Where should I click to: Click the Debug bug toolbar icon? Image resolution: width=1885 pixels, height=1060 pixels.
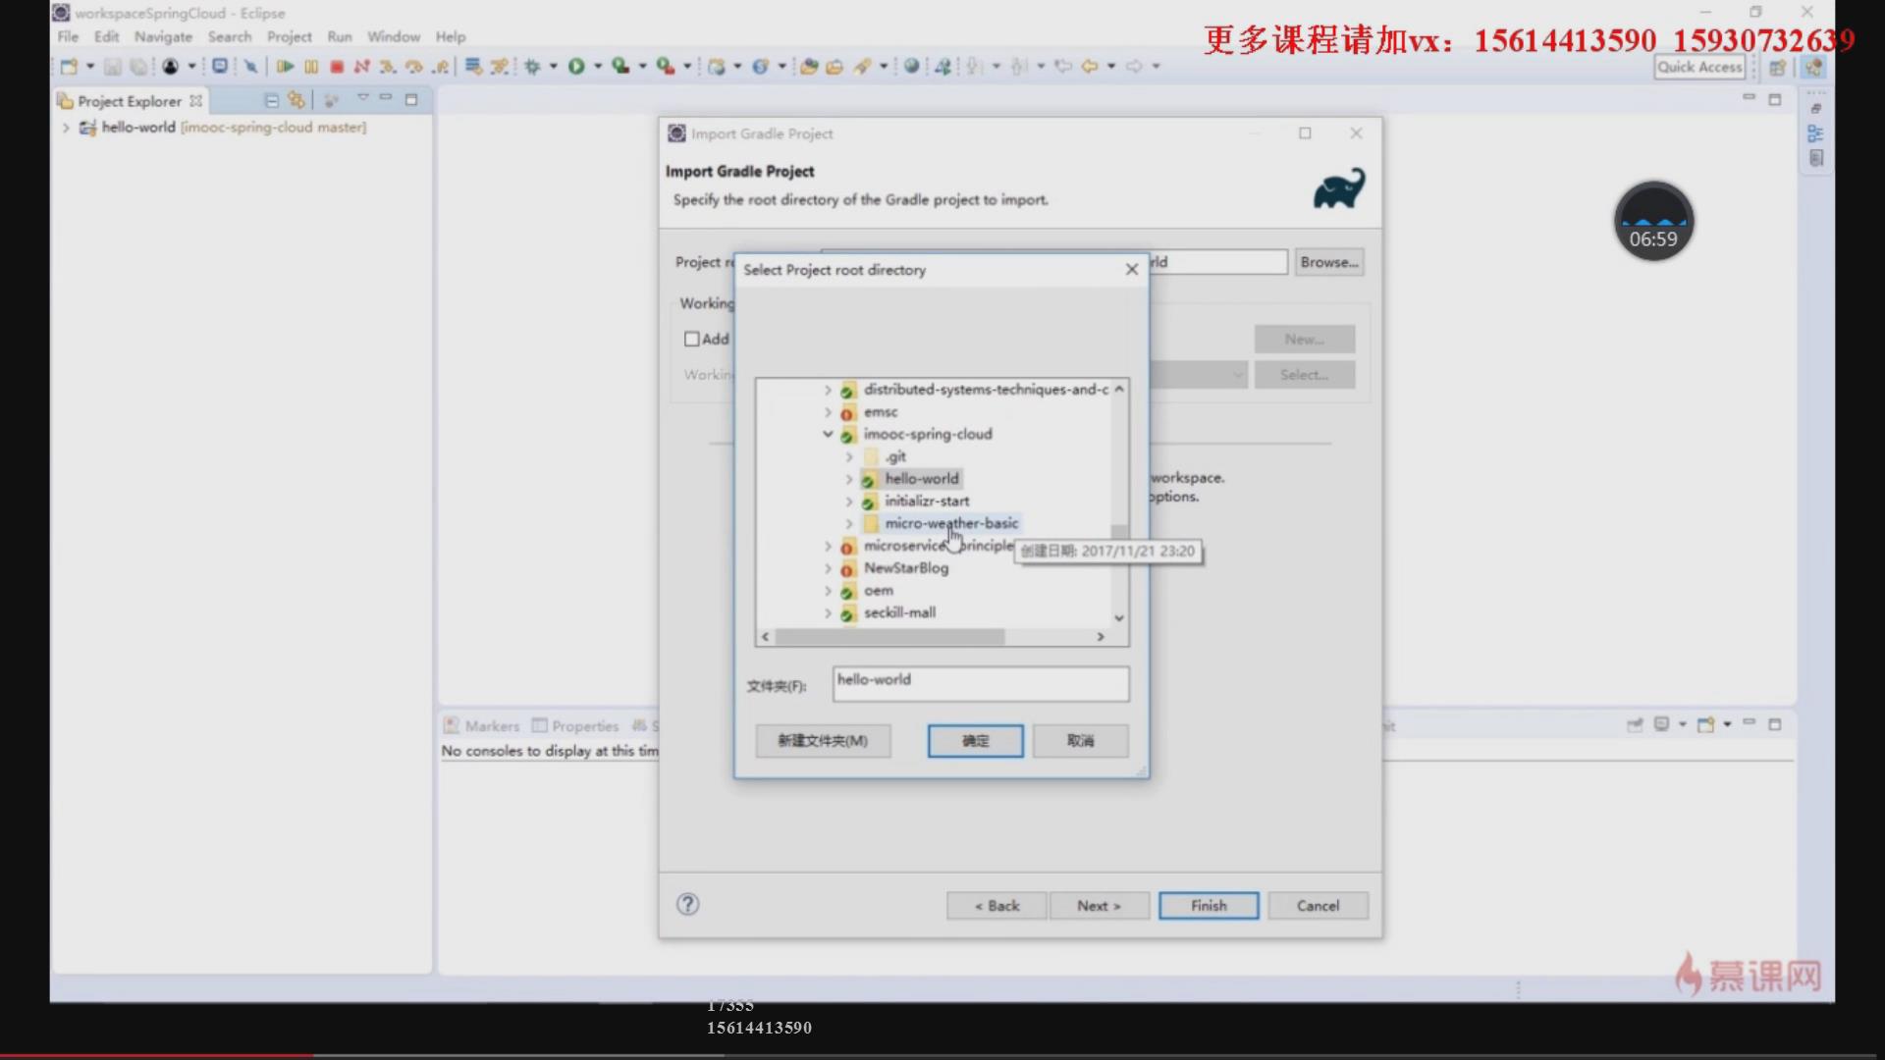coord(532,67)
